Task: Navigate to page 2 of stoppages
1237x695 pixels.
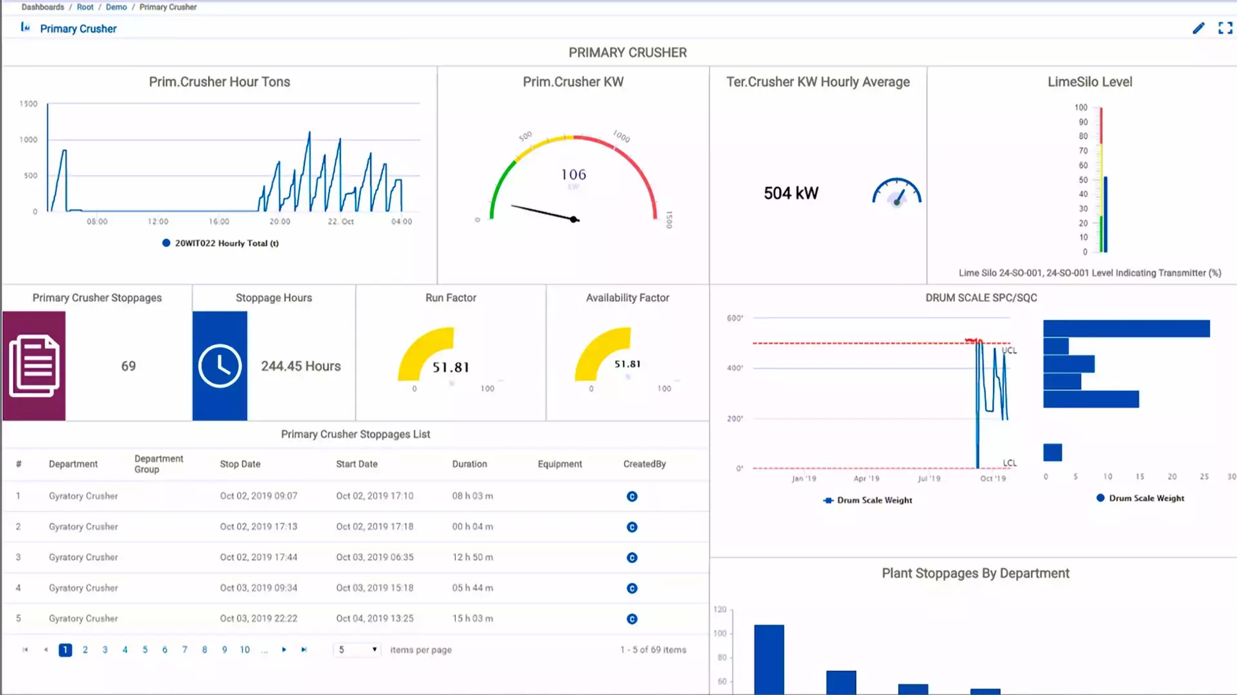Action: [x=85, y=649]
